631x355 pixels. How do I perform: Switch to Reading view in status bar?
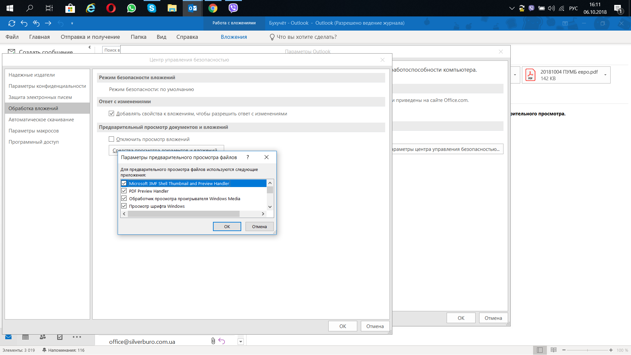coord(554,350)
